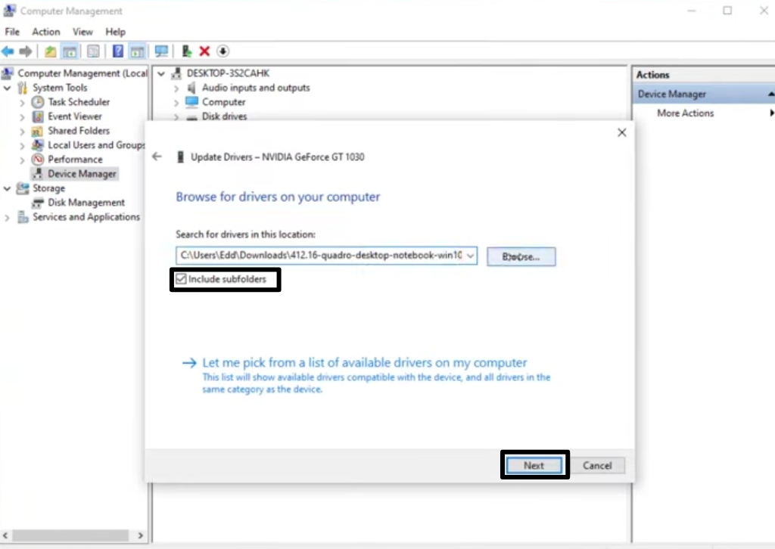775x549 pixels.
Task: Click Scan for hardware changes monitor icon
Action: 161,51
